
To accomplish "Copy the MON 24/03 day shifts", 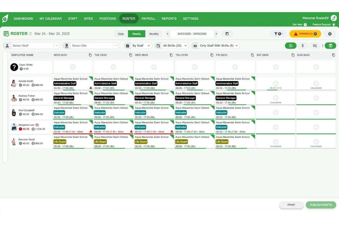I will click(x=90, y=55).
